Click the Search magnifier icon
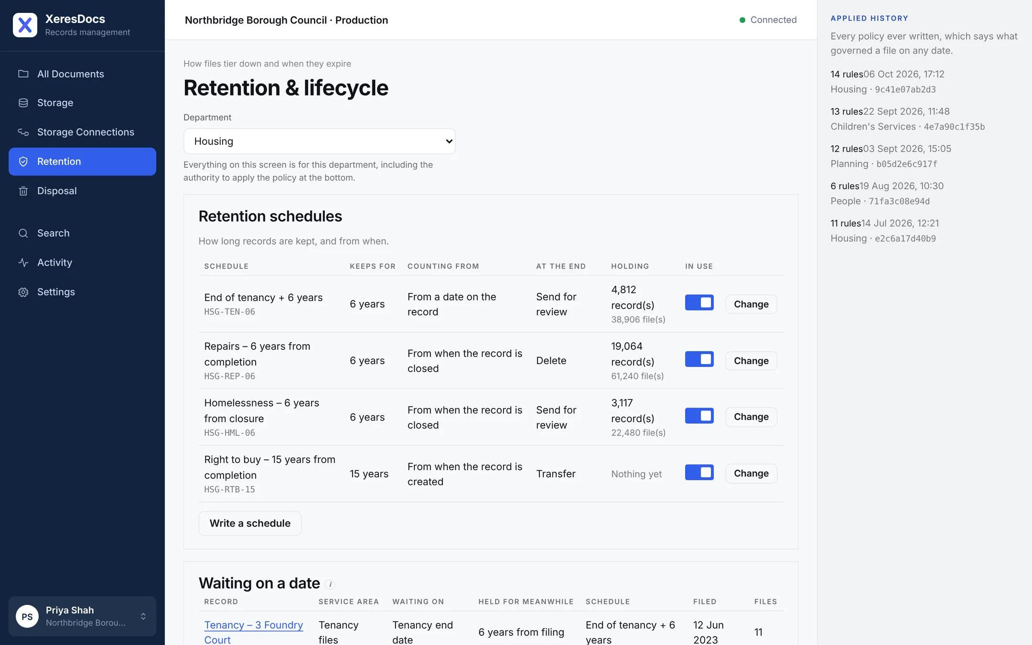This screenshot has height=645, width=1032. coord(23,233)
